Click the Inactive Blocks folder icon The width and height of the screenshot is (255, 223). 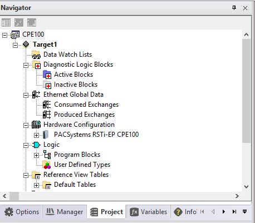pyautogui.click(x=47, y=85)
